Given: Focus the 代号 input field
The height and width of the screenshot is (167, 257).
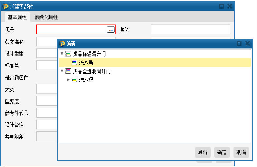Looking at the screenshot, I should click(71, 29).
